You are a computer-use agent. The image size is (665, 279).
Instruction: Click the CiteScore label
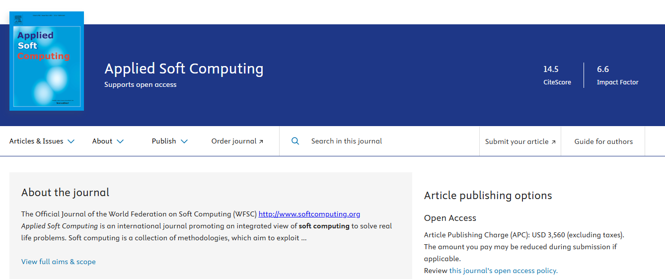click(557, 82)
